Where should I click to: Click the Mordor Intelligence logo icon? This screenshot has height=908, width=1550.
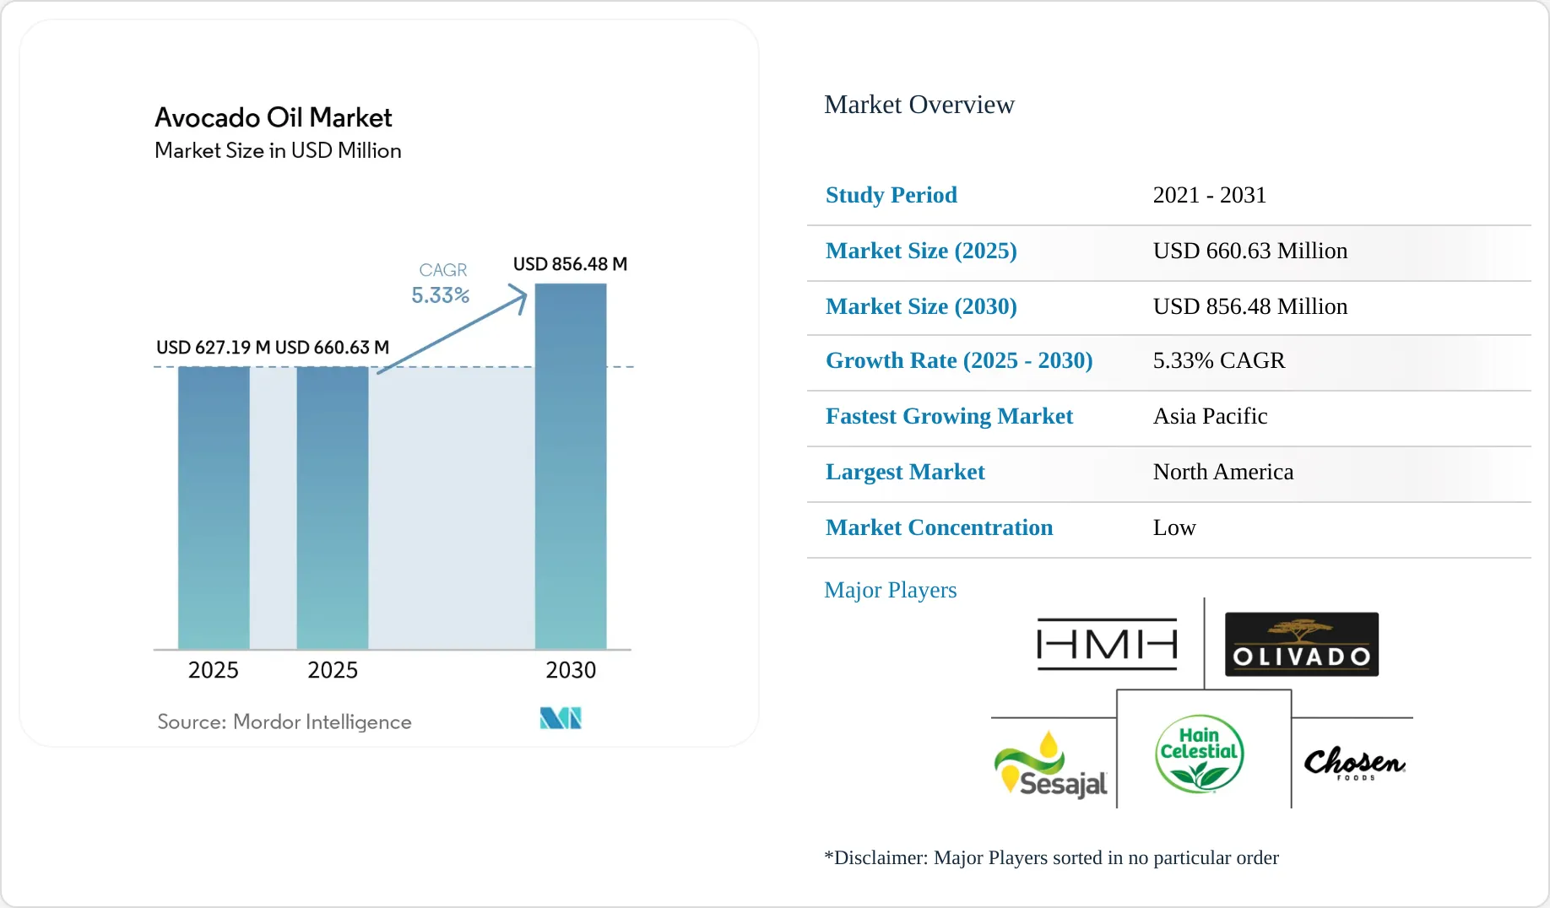point(561,718)
